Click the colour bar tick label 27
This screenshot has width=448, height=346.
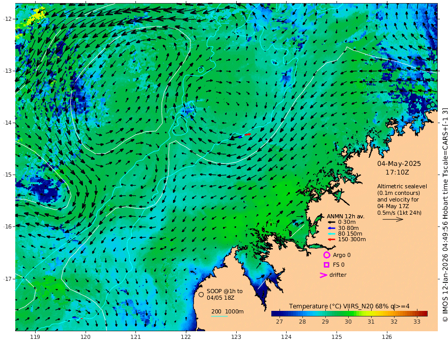[x=279, y=322]
